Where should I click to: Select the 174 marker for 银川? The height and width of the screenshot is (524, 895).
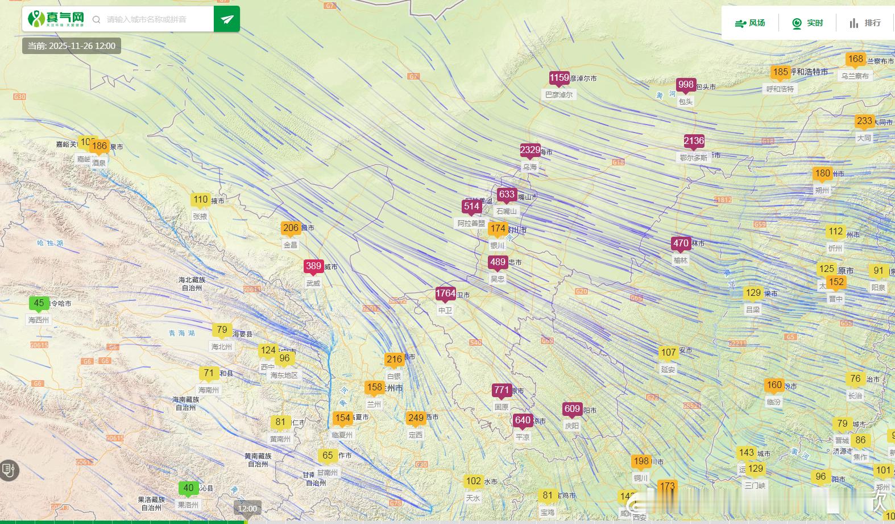pos(498,229)
